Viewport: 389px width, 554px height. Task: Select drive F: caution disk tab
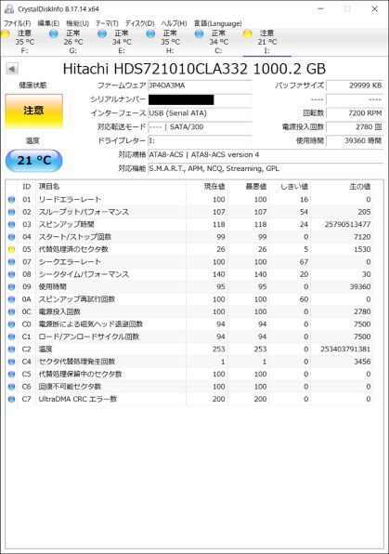[24, 42]
